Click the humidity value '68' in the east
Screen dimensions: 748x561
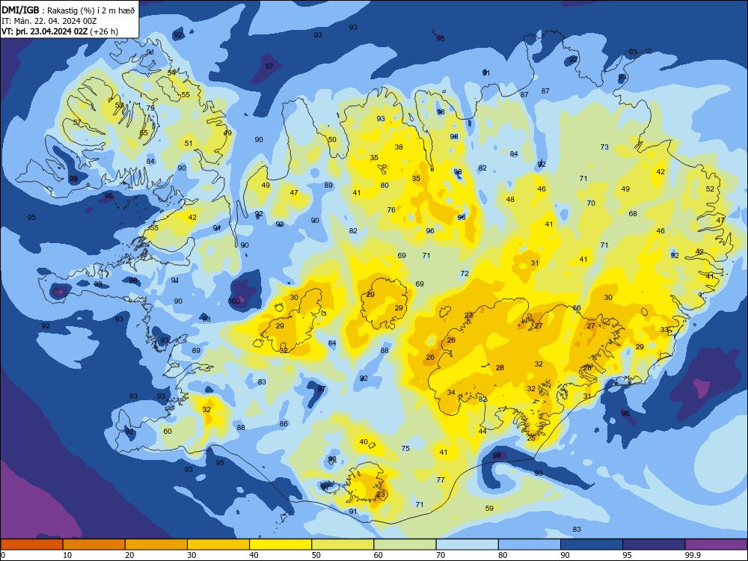(x=633, y=214)
